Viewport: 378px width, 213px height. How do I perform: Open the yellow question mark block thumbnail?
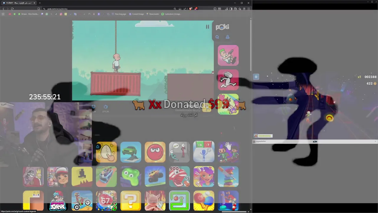click(131, 201)
